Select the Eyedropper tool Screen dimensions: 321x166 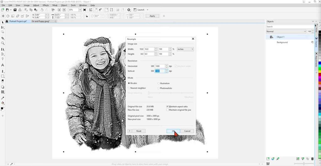3,98
